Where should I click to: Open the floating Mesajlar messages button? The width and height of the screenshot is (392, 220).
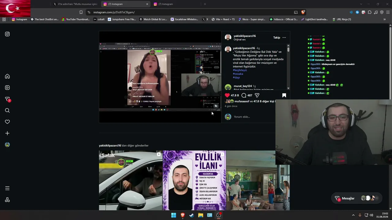(357, 198)
